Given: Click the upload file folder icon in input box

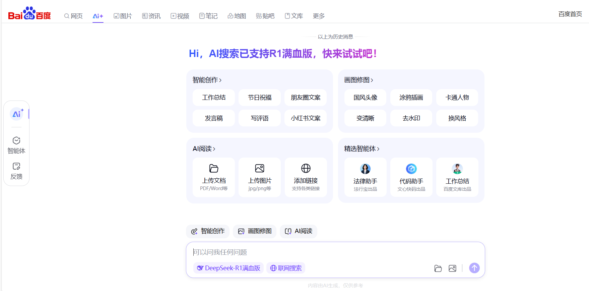Looking at the screenshot, I should coord(438,268).
